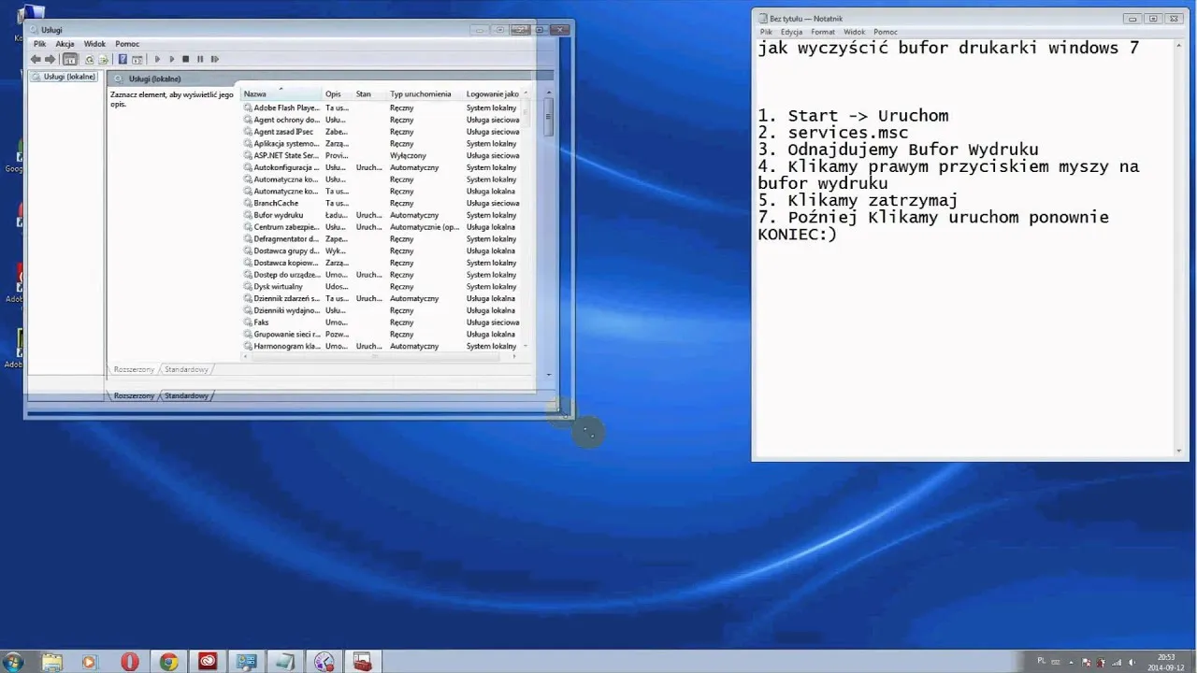1197x673 pixels.
Task: Open Pomoc menu in Usługi window
Action: [127, 44]
